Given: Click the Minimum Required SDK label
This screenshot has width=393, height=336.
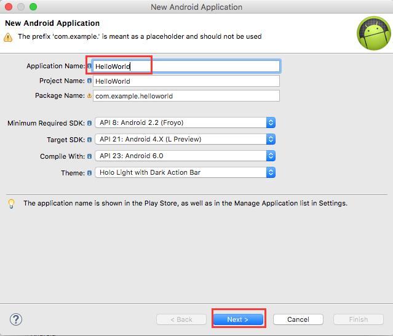Looking at the screenshot, I should tap(46, 123).
